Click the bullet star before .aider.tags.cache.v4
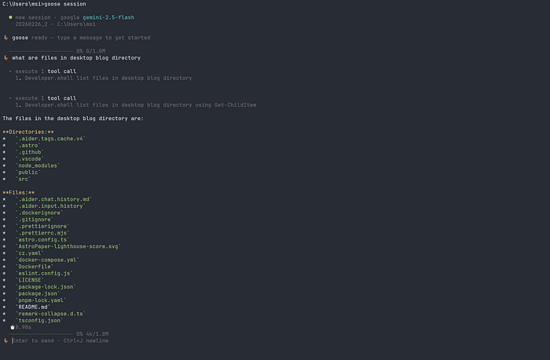Screen dimensions: 550x360 [x=4, y=139]
